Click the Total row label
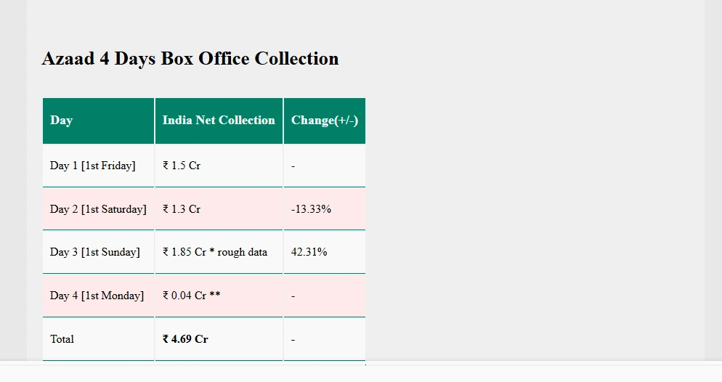The height and width of the screenshot is (382, 722). click(62, 339)
